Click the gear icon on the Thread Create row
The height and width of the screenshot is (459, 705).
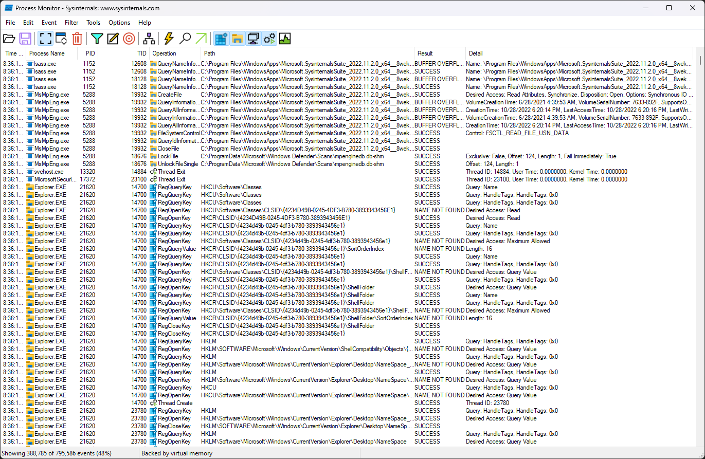[153, 403]
